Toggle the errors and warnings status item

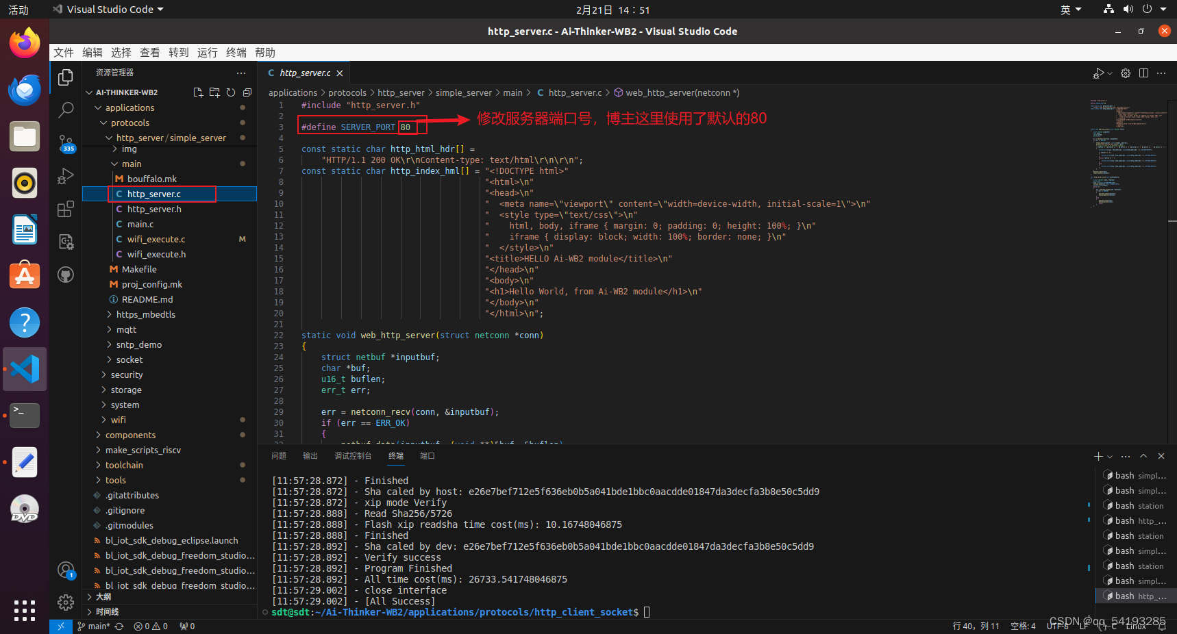(x=151, y=626)
